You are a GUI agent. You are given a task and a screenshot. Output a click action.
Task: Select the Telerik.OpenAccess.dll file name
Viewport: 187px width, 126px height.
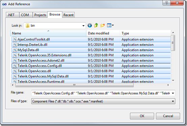(34, 71)
